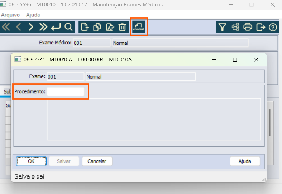Go to first record with double-left arrow
282x194 pixels.
pyautogui.click(x=6, y=27)
